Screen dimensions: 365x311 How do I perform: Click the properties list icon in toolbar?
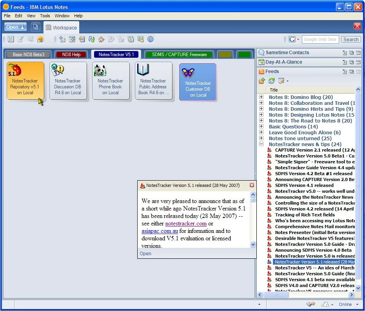pyautogui.click(x=11, y=39)
